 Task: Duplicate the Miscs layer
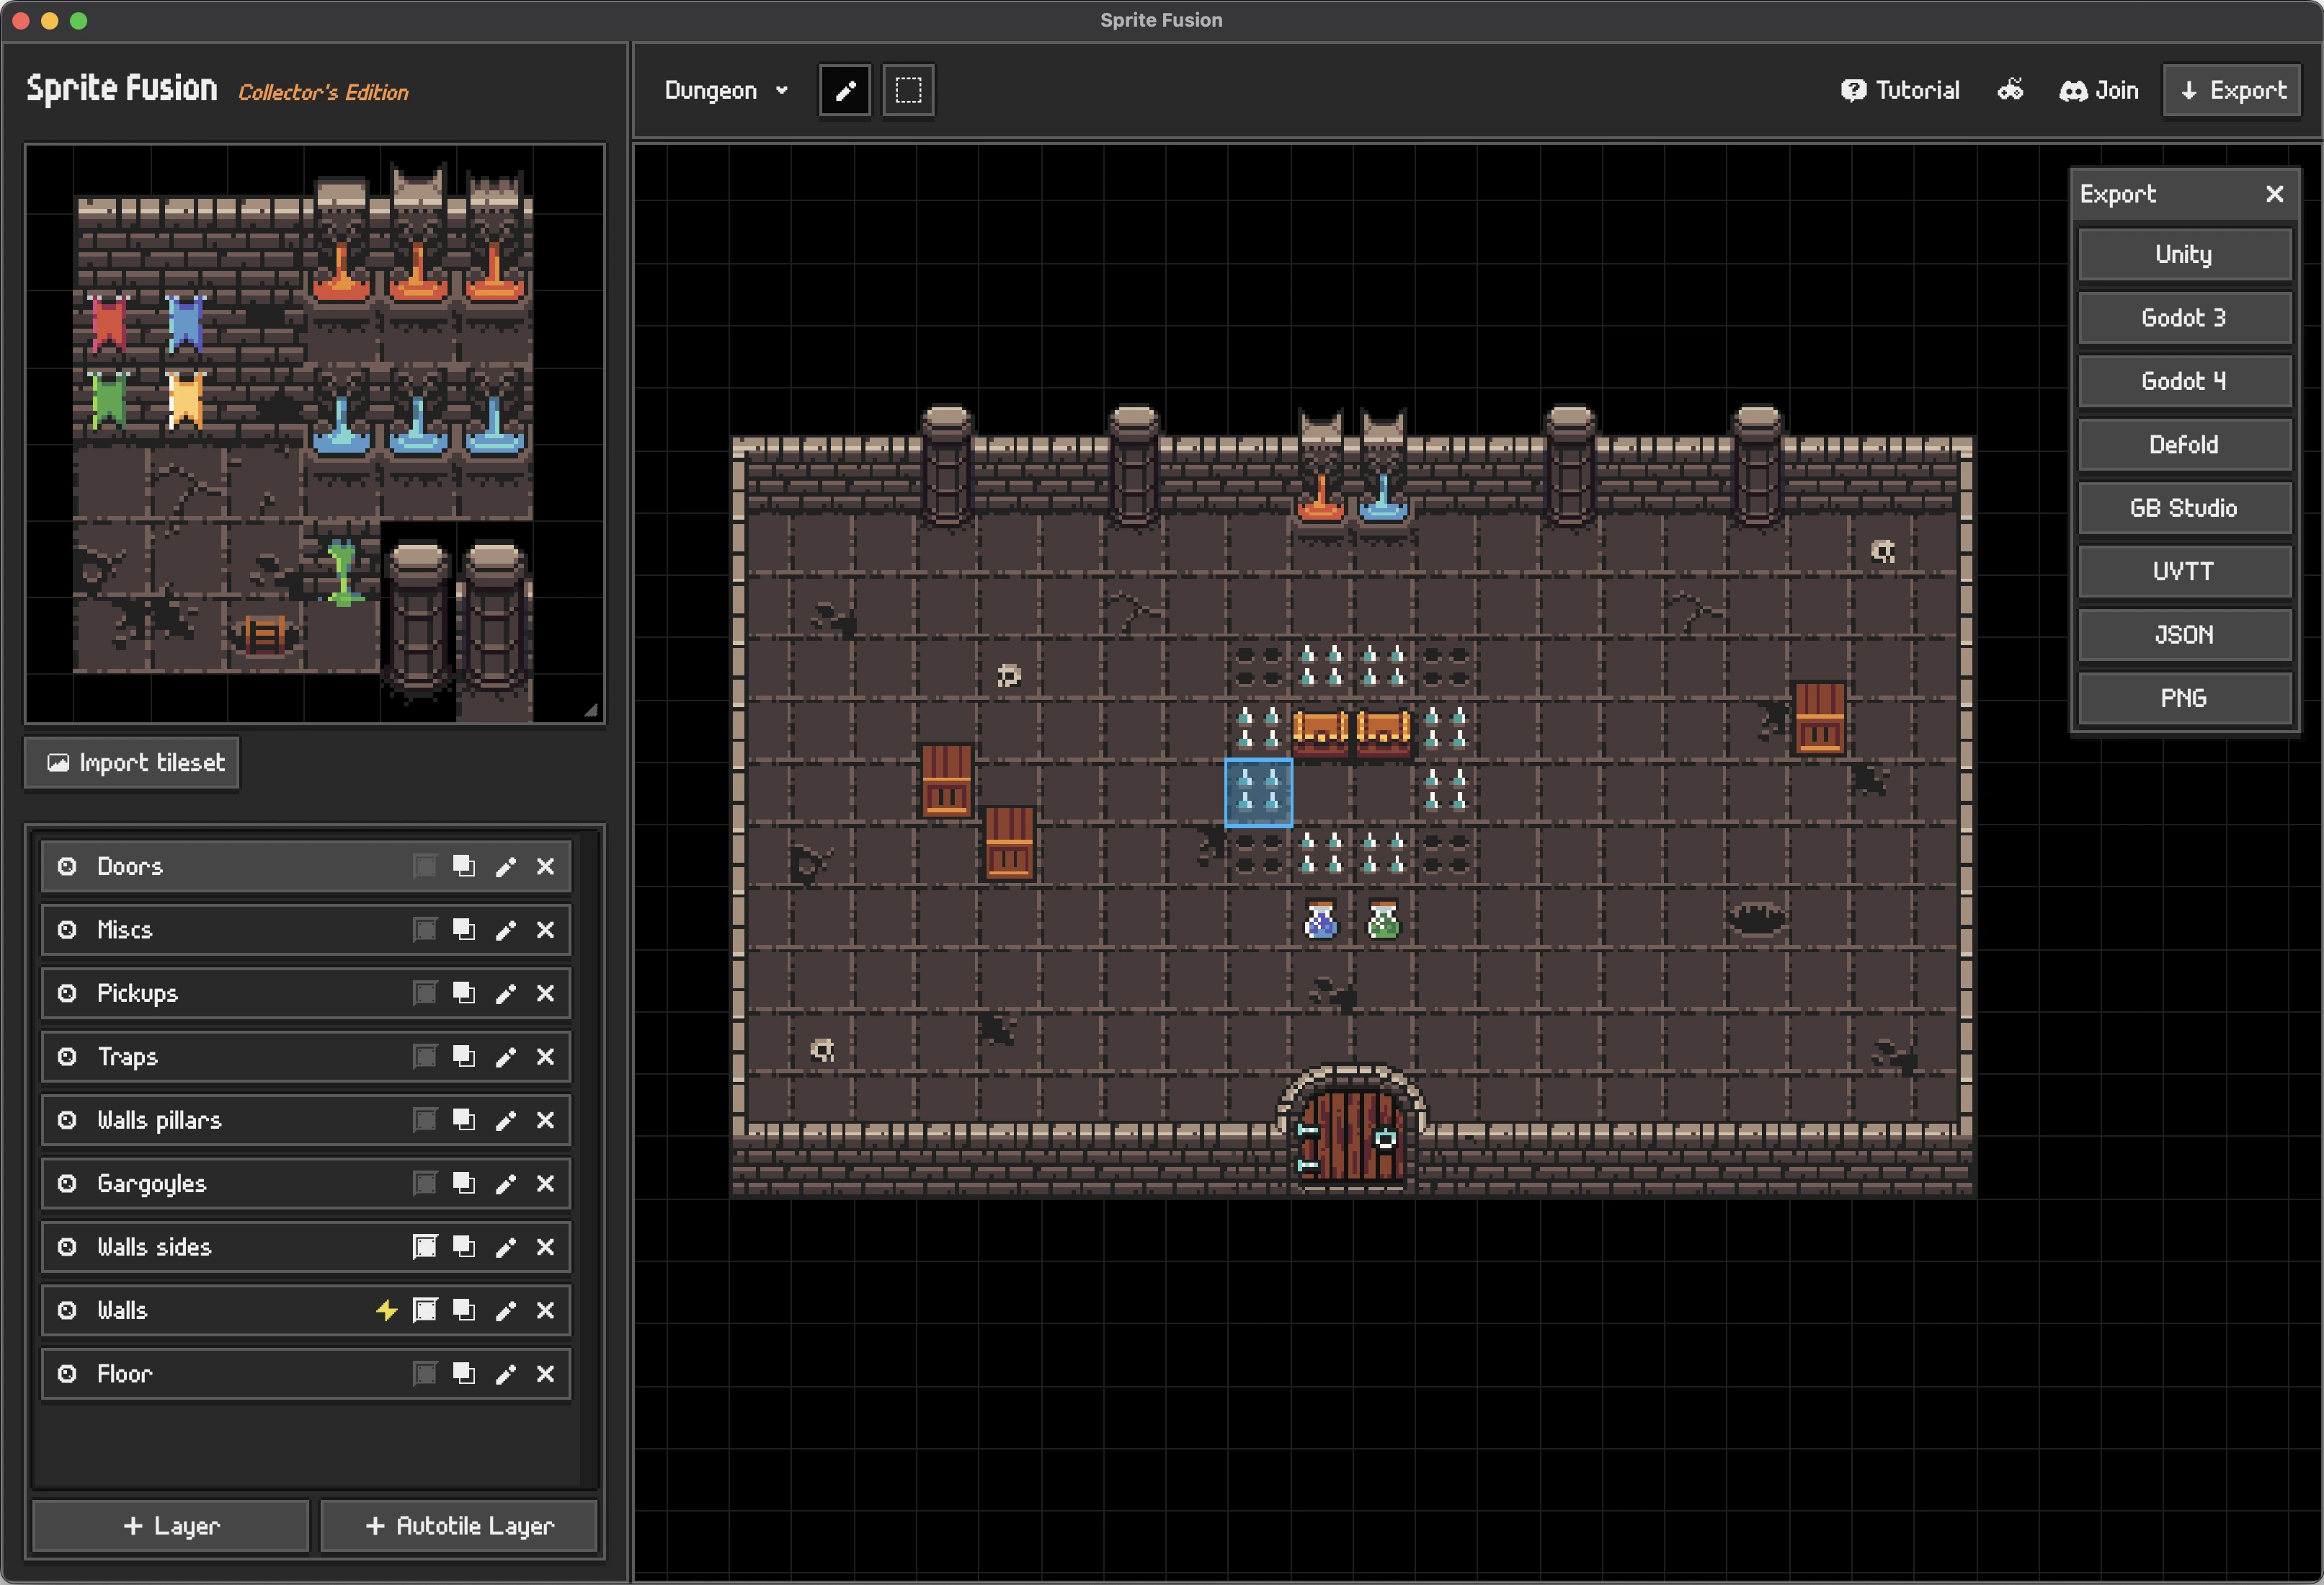tap(464, 929)
